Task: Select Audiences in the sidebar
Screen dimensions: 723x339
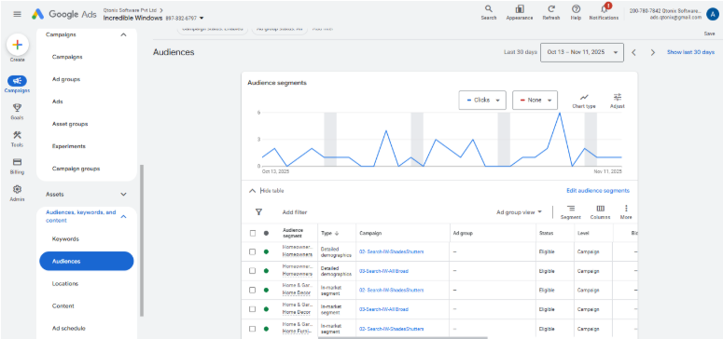Action: pyautogui.click(x=87, y=261)
